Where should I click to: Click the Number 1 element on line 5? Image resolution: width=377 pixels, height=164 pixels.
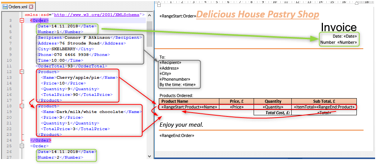[59, 32]
